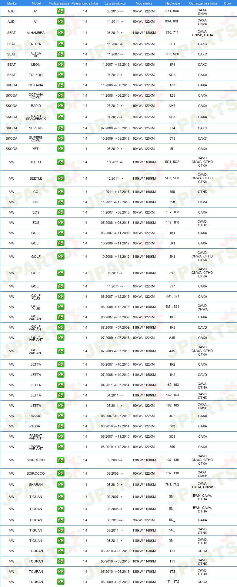Click body code 1Z3 in Octavia row
Image resolution: width=237 pixels, height=587 pixels.
click(x=172, y=85)
